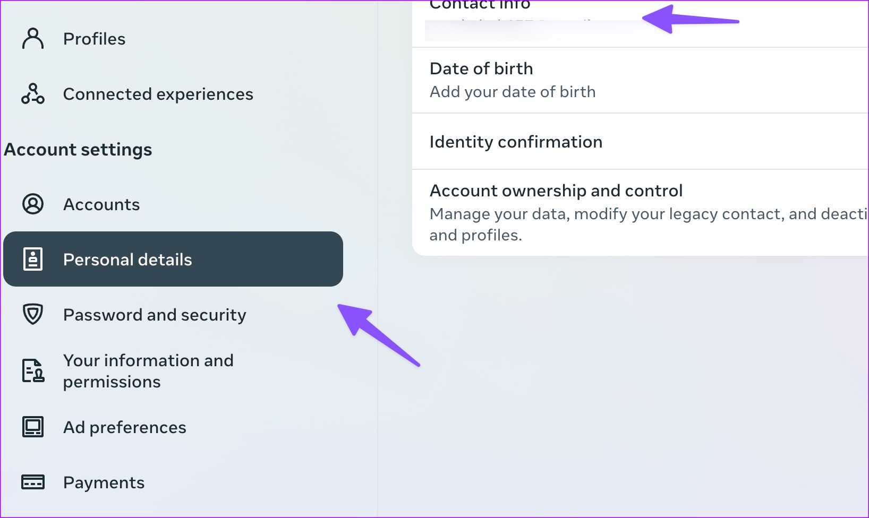Open Account ownership and control
The image size is (869, 518).
point(556,190)
